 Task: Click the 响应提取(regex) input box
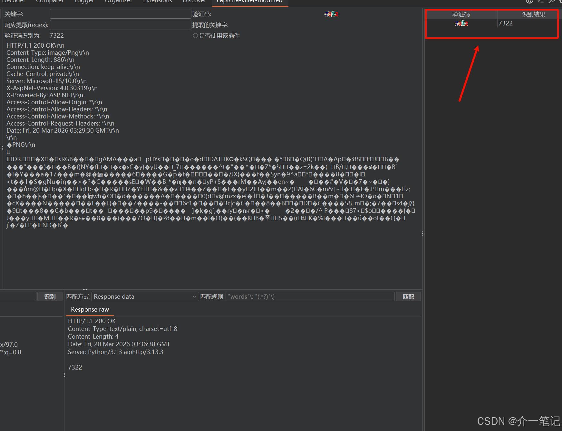(x=120, y=25)
